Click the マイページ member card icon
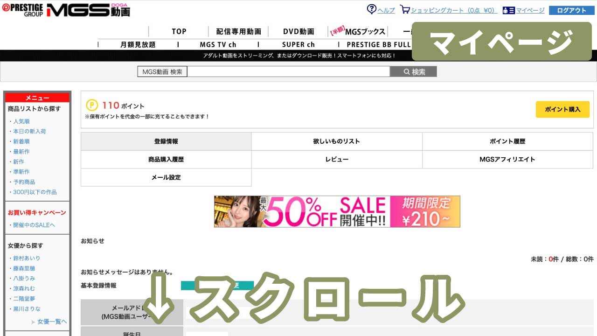Screen dimensions: 597x336 click(x=508, y=10)
